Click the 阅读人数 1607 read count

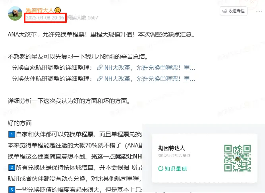pyautogui.click(x=83, y=18)
